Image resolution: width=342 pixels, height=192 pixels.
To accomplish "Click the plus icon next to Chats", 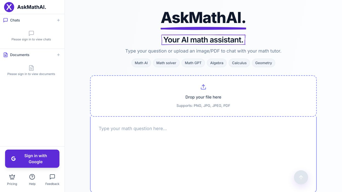I will coord(58,20).
